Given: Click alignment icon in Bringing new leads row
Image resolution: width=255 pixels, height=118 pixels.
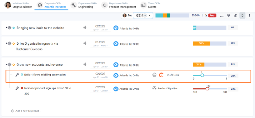Looking at the screenshot, I should (85, 28).
